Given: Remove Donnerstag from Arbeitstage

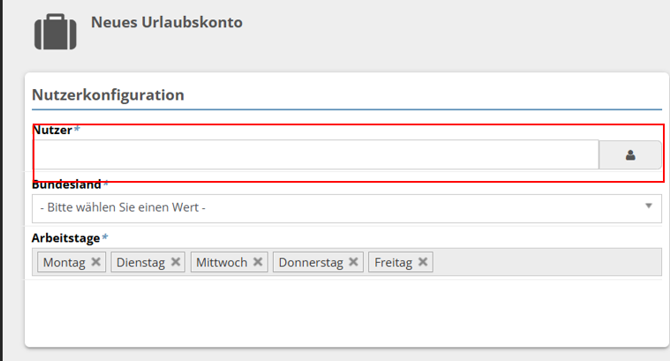Looking at the screenshot, I should (x=353, y=262).
